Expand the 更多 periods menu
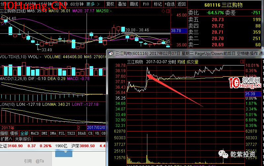The width and height of the screenshot is (264, 166). (x=93, y=4)
